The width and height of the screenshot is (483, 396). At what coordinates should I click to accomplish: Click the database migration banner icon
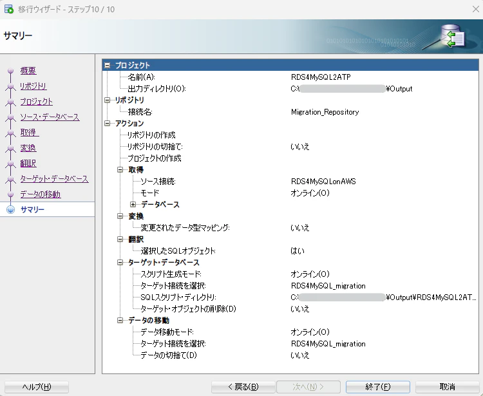453,36
